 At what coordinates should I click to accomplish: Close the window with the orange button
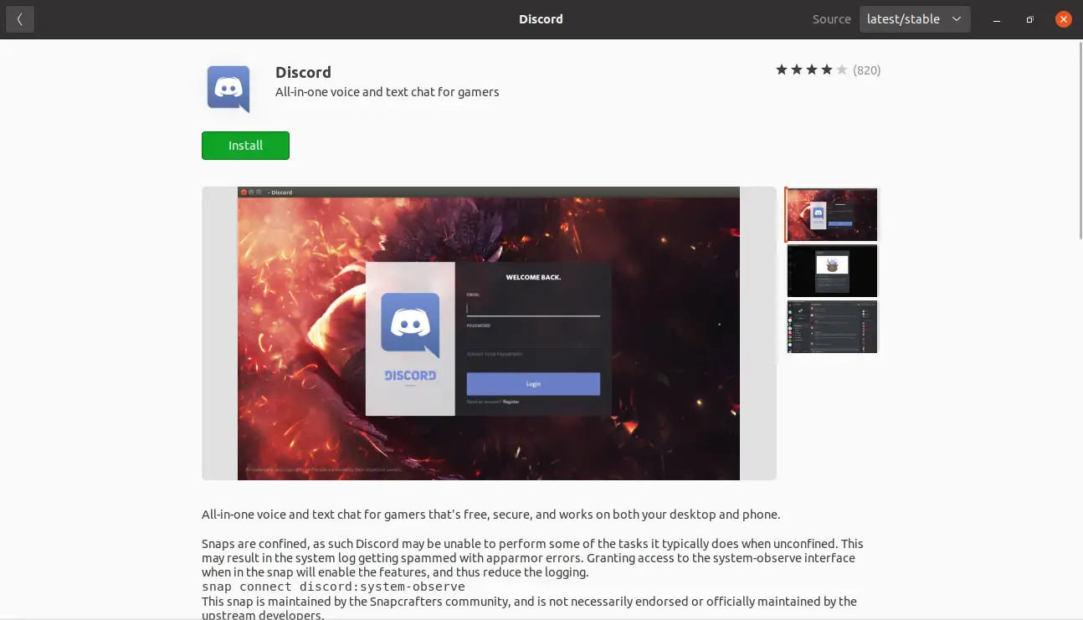tap(1064, 19)
